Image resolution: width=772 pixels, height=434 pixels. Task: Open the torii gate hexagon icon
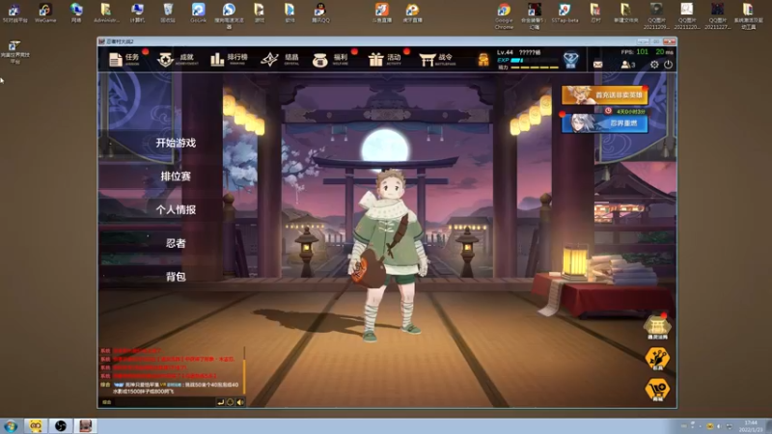tap(657, 327)
